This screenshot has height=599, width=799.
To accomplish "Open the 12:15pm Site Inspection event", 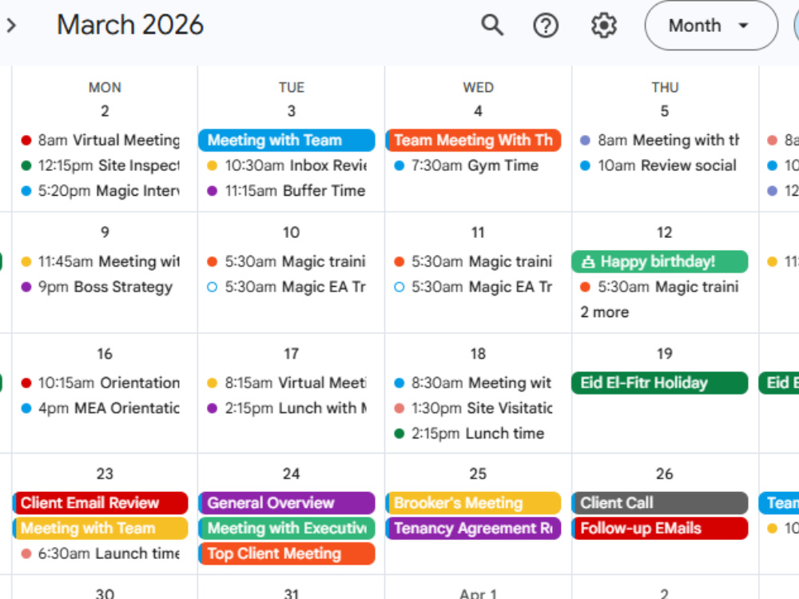I will pos(101,165).
